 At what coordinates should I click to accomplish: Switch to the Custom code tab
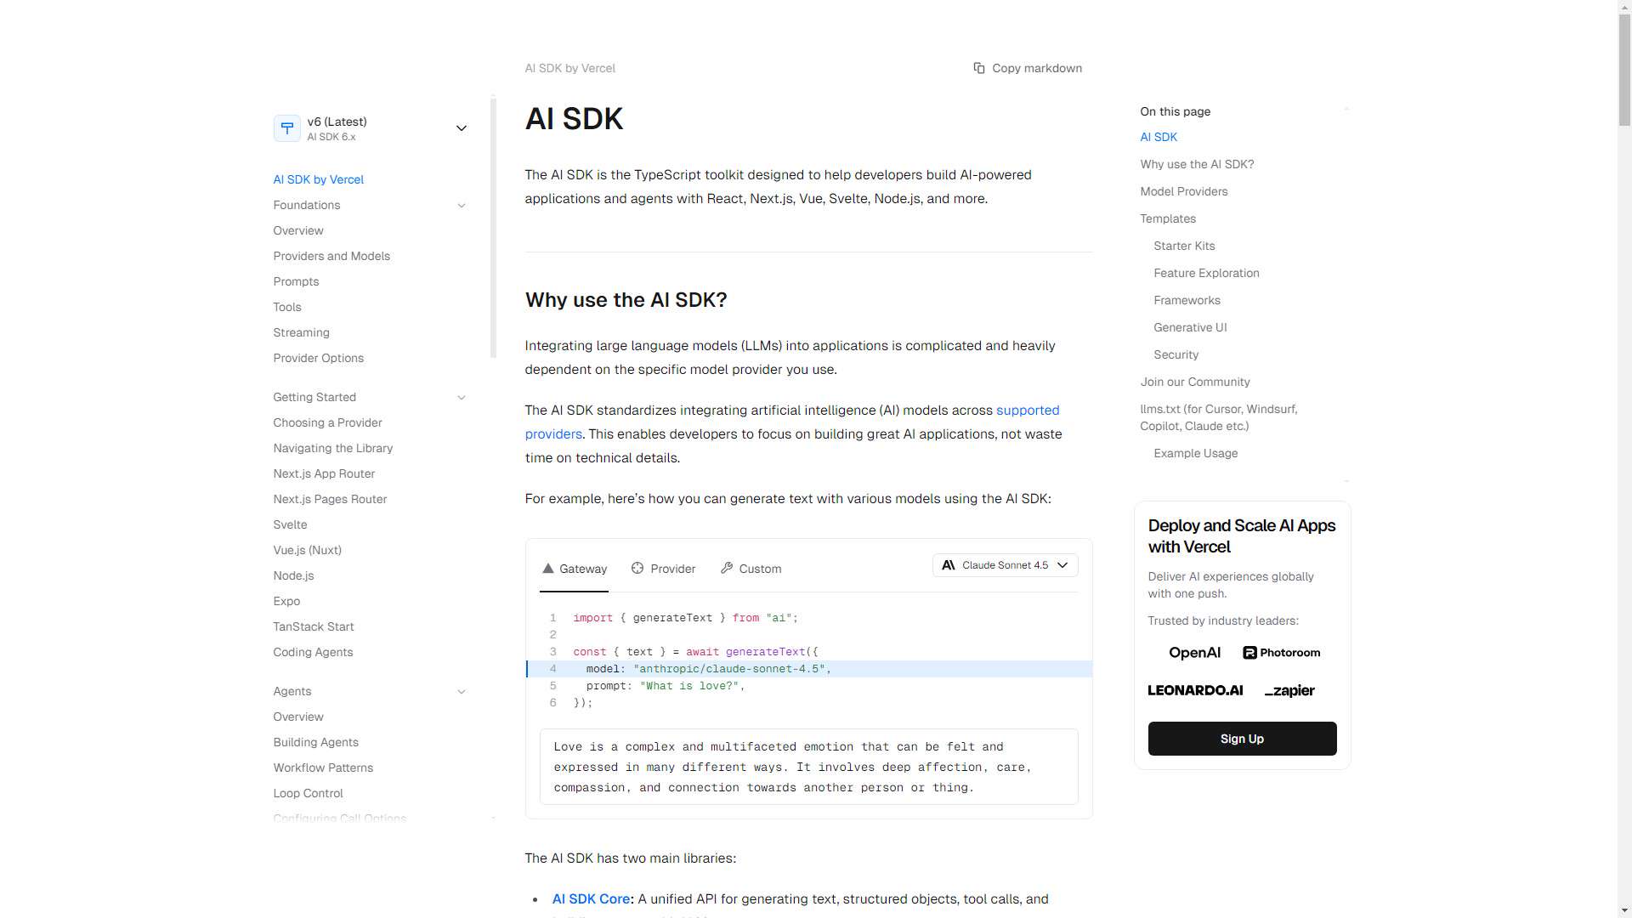tap(751, 569)
